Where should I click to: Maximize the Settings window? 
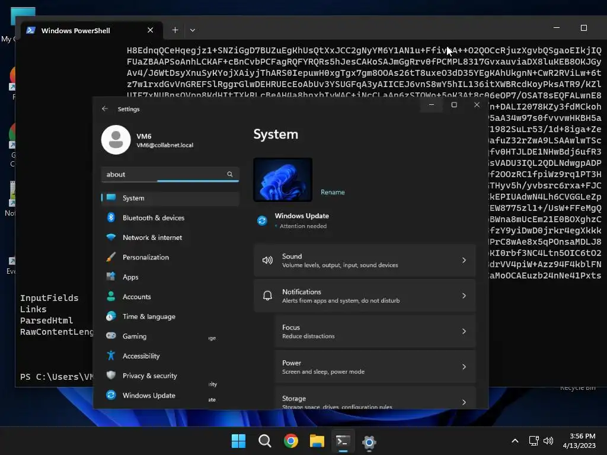pyautogui.click(x=454, y=105)
